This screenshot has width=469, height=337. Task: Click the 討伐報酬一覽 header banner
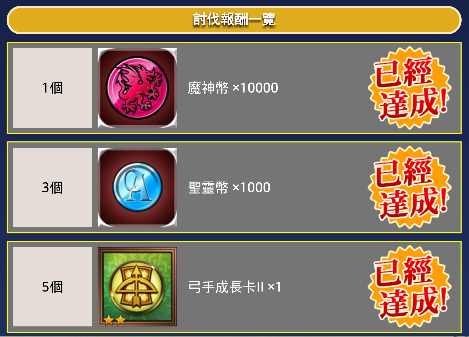pyautogui.click(x=234, y=20)
